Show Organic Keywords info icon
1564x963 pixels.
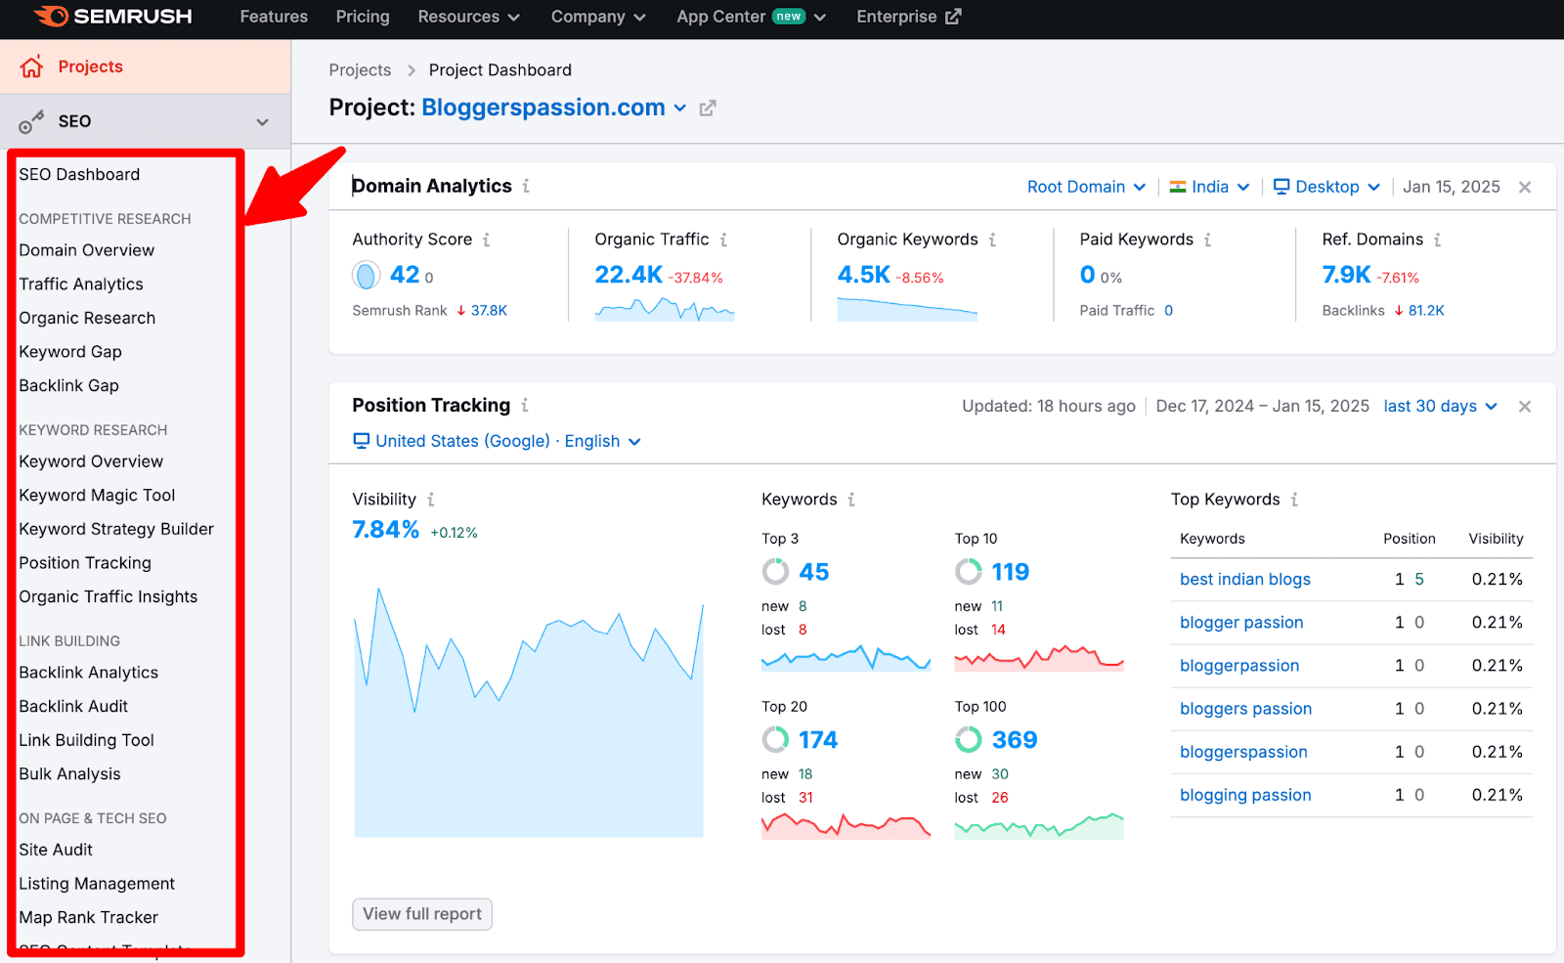[992, 240]
